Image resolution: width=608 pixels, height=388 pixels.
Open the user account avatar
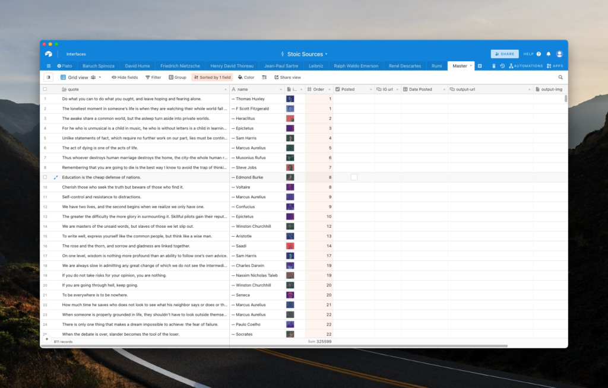click(559, 54)
